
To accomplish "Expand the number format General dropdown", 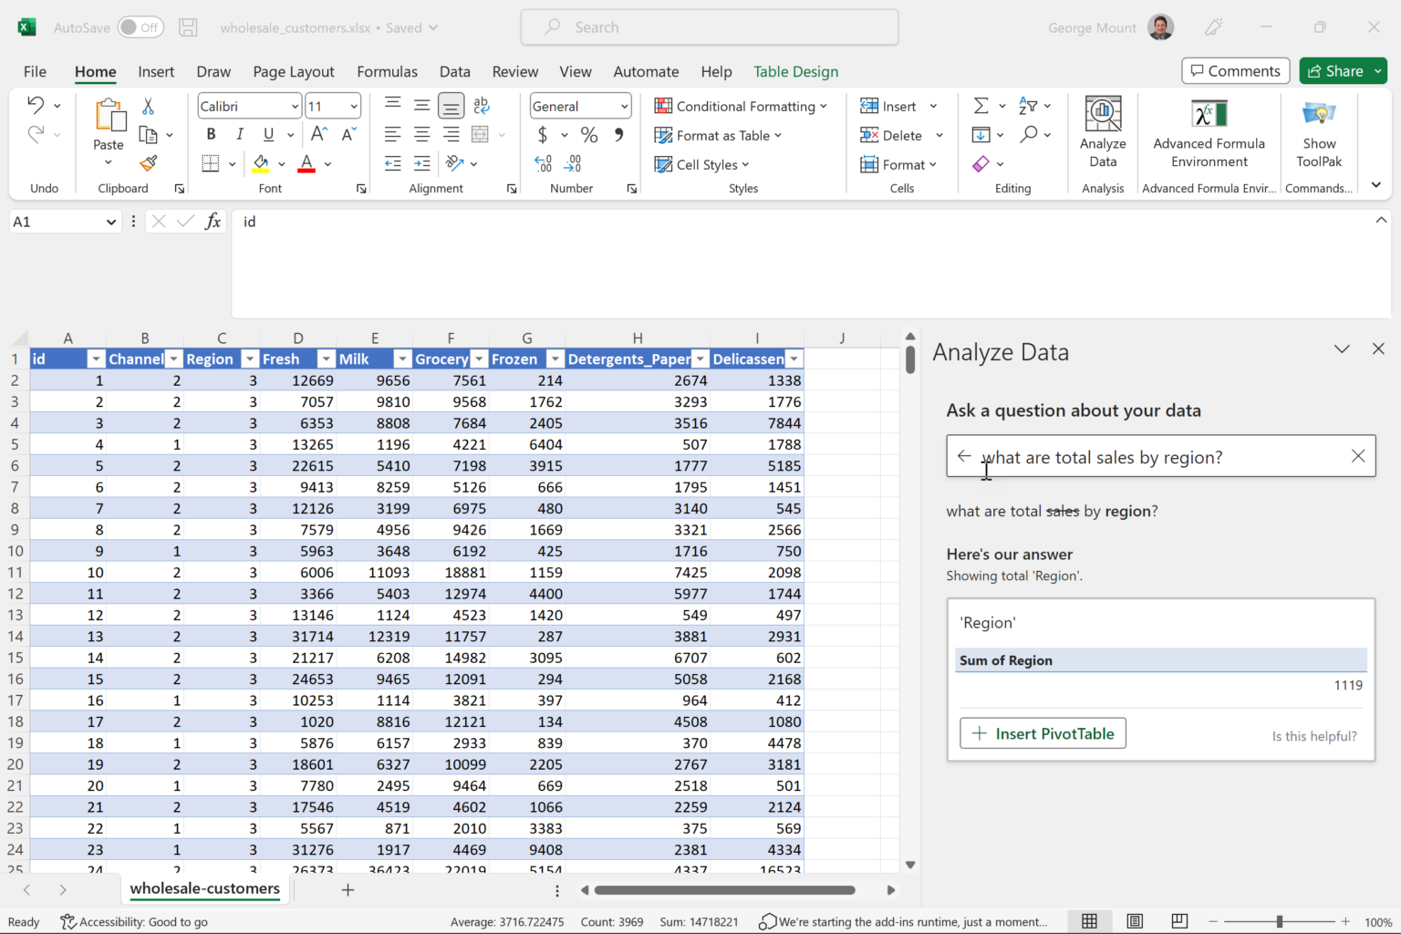I will [x=624, y=107].
